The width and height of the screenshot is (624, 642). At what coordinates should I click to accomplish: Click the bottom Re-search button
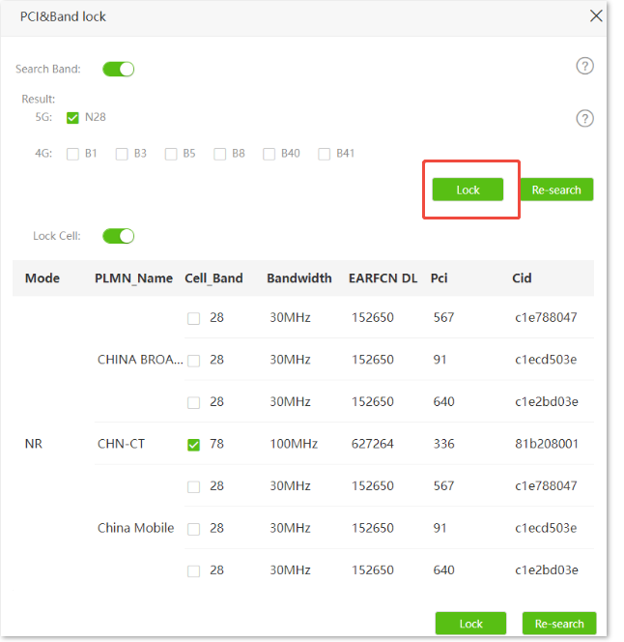[x=558, y=624]
